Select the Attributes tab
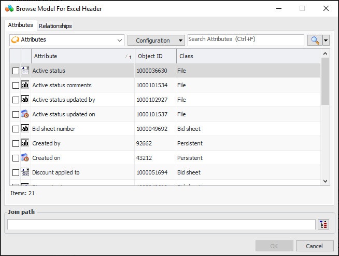This screenshot has height=256, width=339. [21, 25]
